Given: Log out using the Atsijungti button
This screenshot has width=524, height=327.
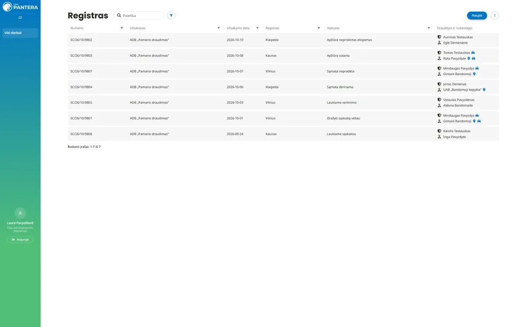Looking at the screenshot, I should tap(20, 239).
